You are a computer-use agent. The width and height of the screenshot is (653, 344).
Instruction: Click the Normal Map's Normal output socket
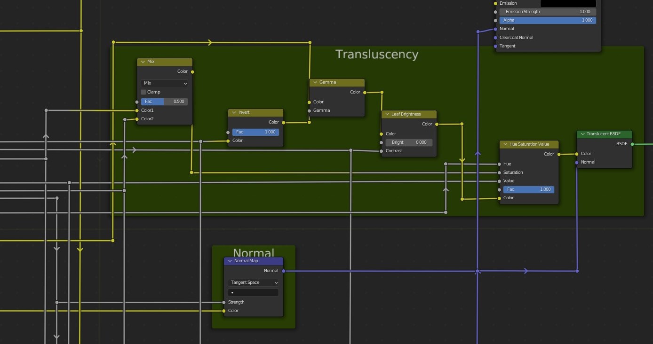283,271
